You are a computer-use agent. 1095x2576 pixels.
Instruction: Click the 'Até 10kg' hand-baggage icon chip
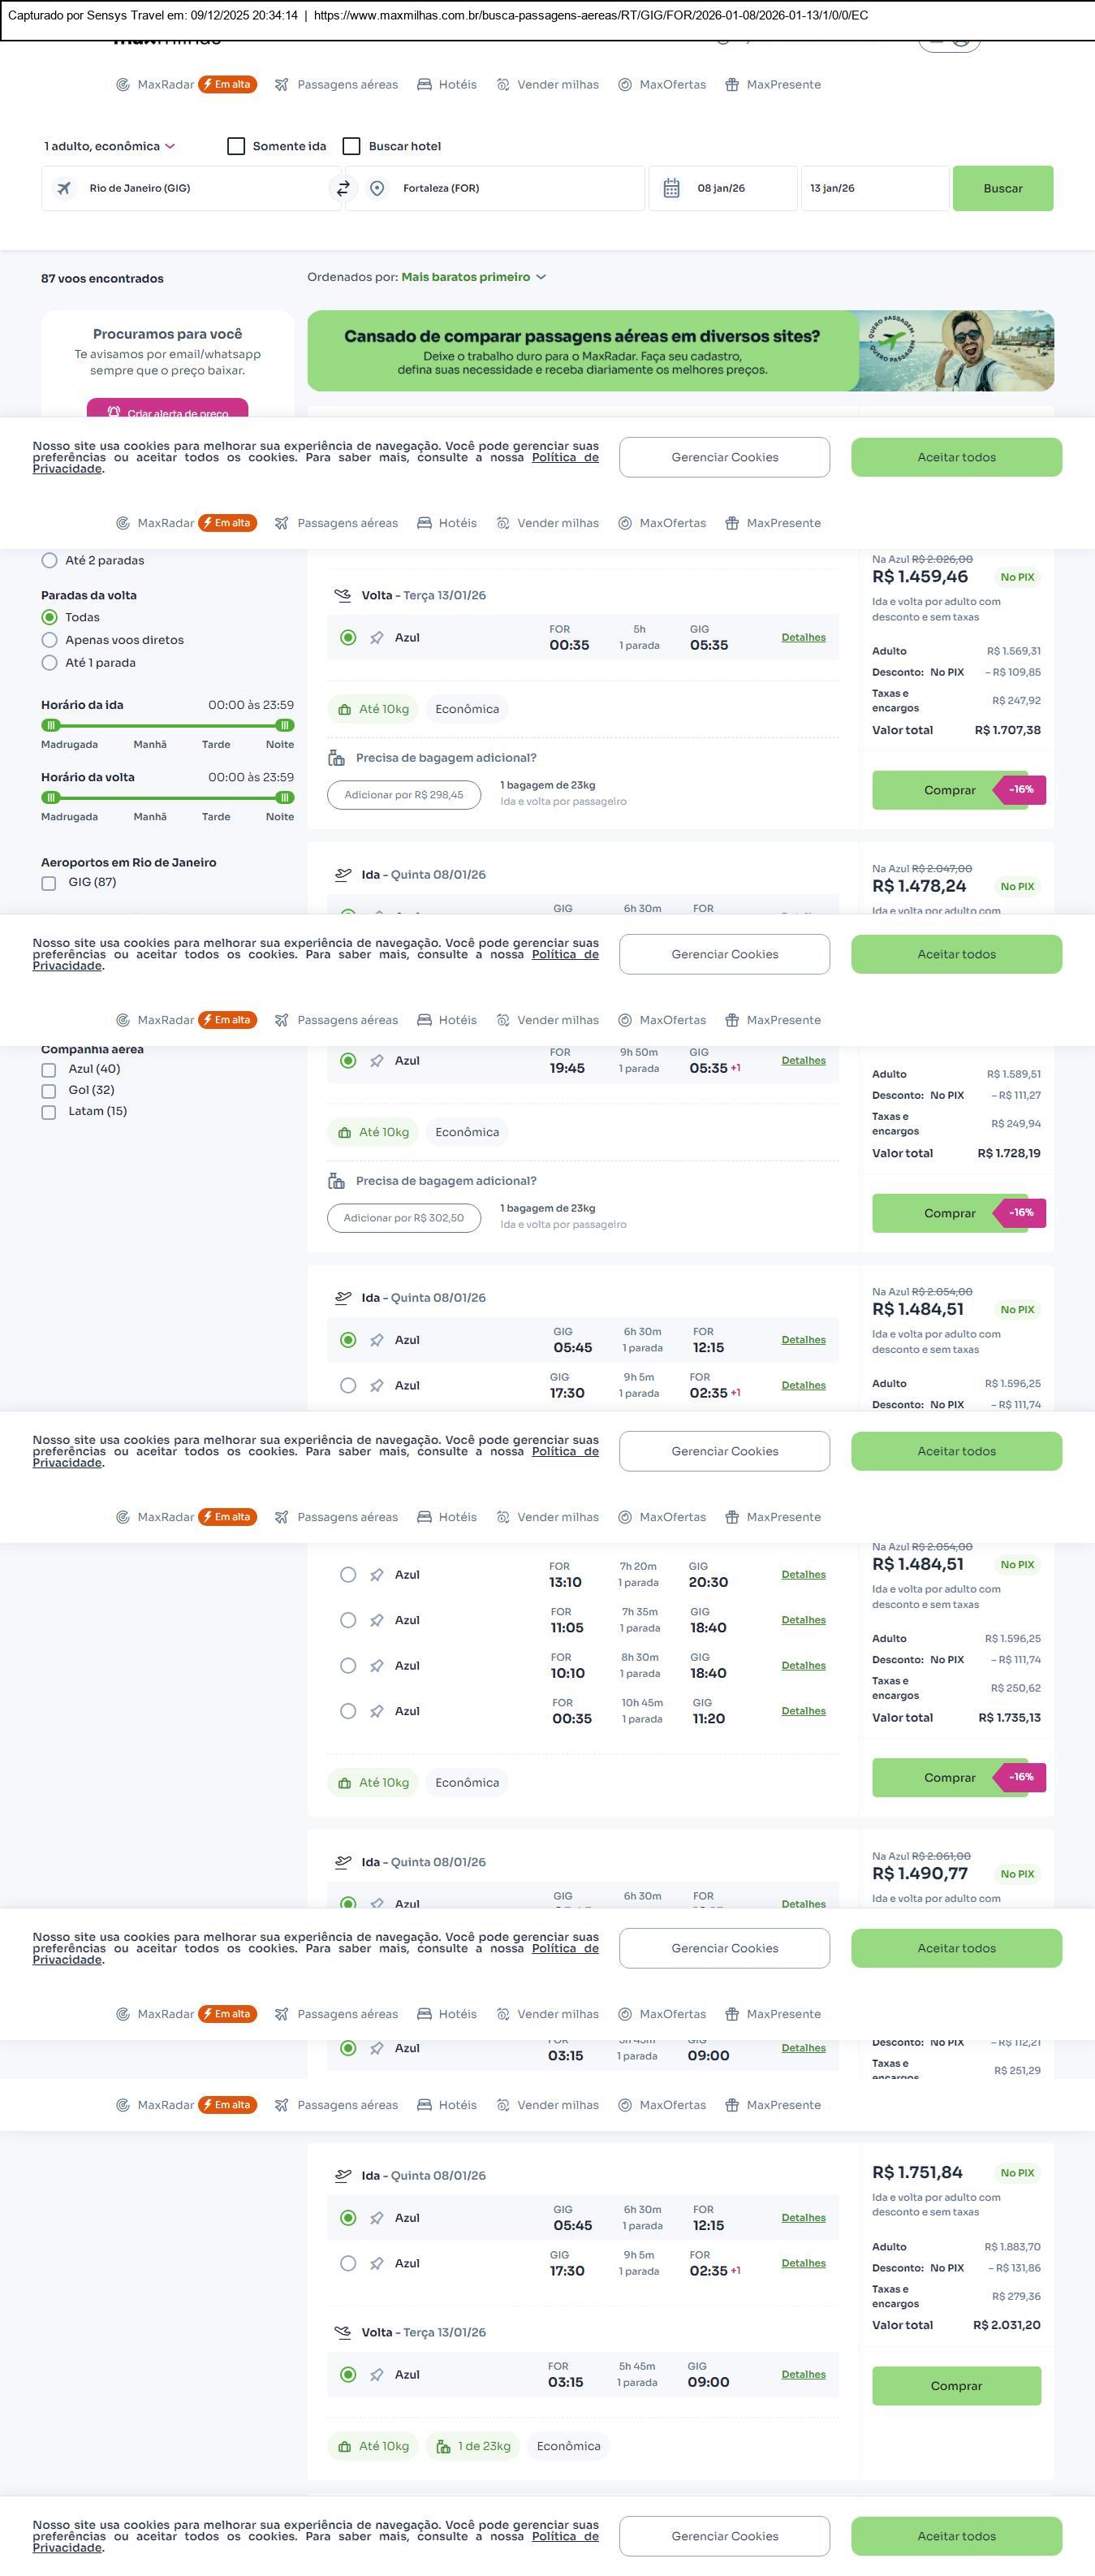pos(373,709)
